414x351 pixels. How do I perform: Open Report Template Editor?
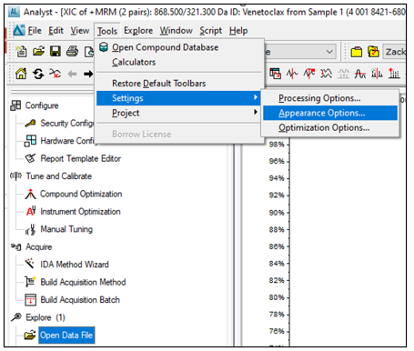(x=80, y=158)
